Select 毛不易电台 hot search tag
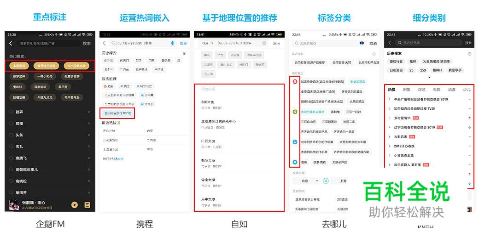479x237 pixels. point(72,97)
